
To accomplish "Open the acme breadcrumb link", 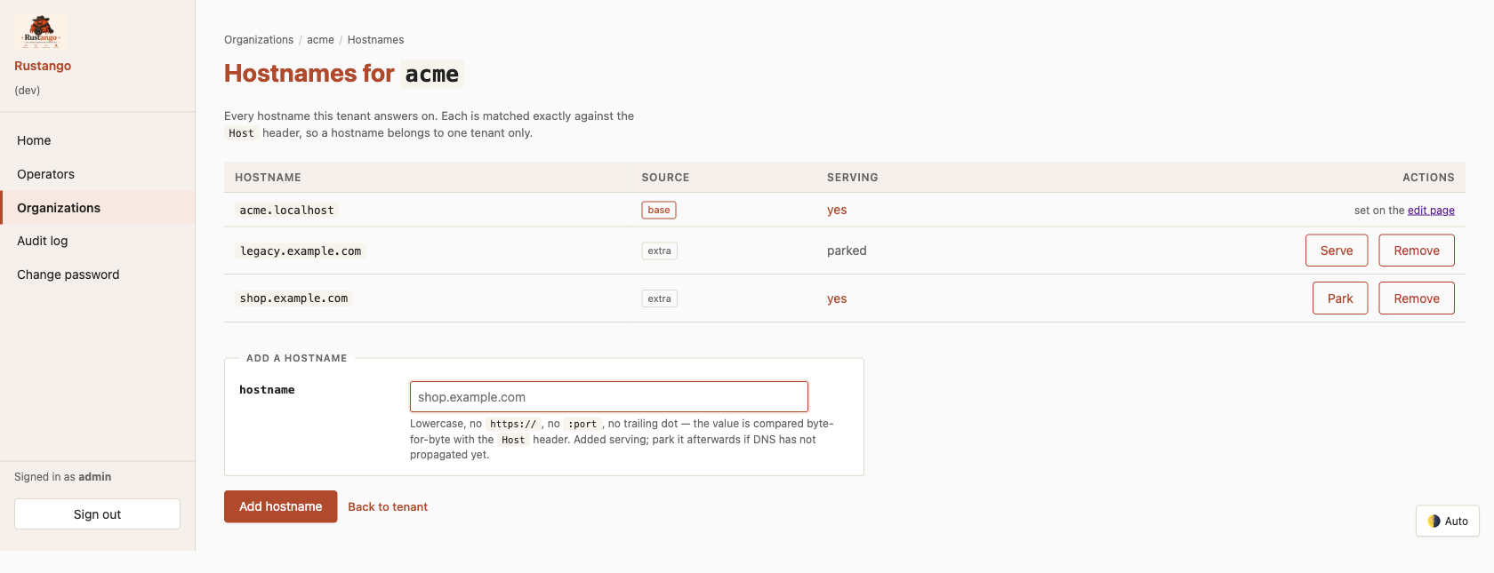I will pyautogui.click(x=320, y=40).
